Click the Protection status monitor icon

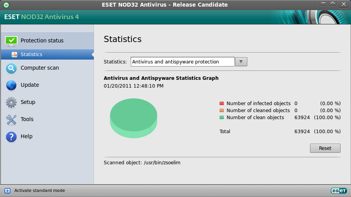(x=11, y=40)
